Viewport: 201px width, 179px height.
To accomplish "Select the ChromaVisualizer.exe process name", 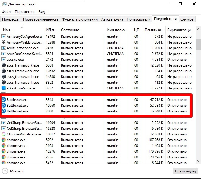I will (24, 134).
